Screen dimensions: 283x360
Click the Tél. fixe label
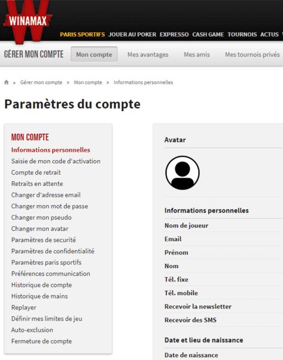(x=176, y=280)
